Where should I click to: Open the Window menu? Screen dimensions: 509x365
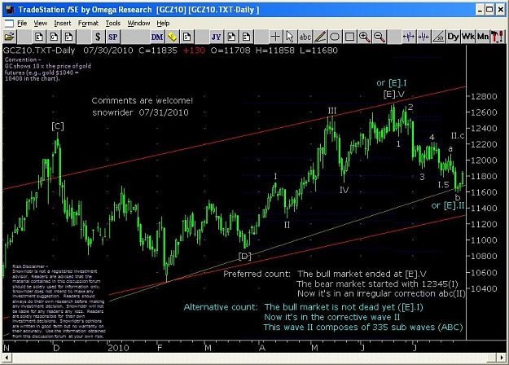(138, 23)
